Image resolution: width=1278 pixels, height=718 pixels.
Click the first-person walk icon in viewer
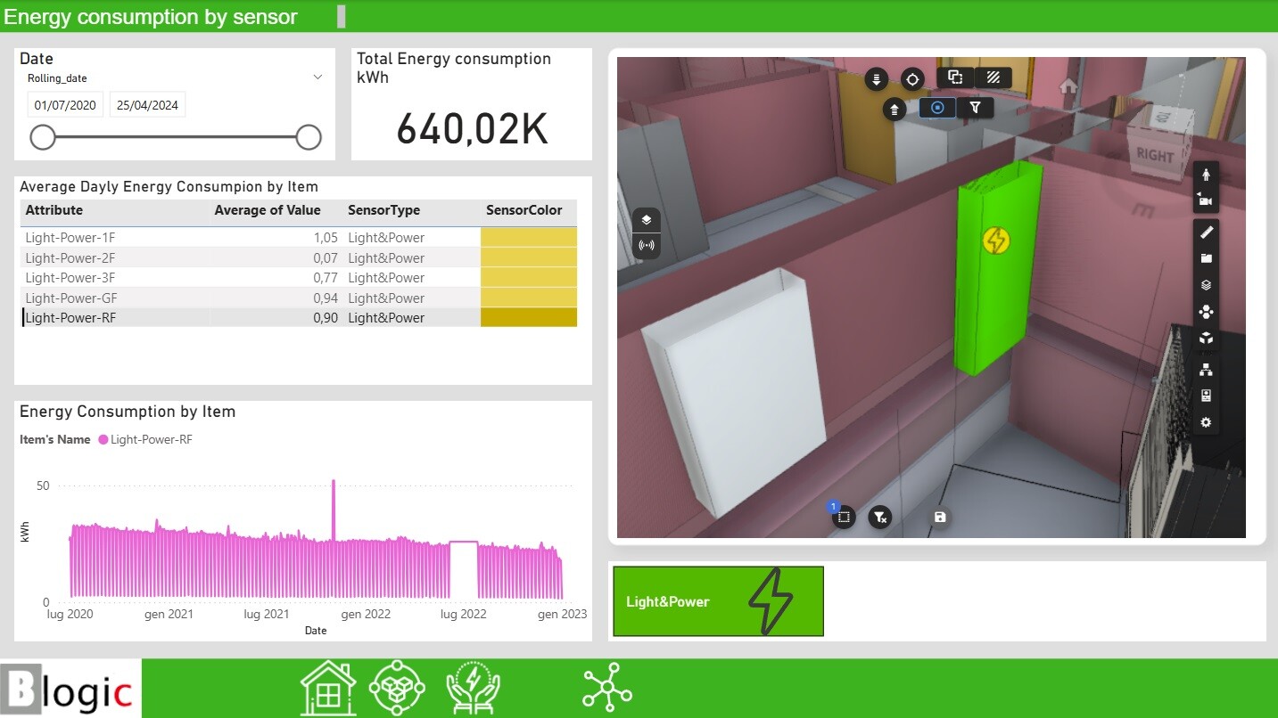pyautogui.click(x=1206, y=175)
